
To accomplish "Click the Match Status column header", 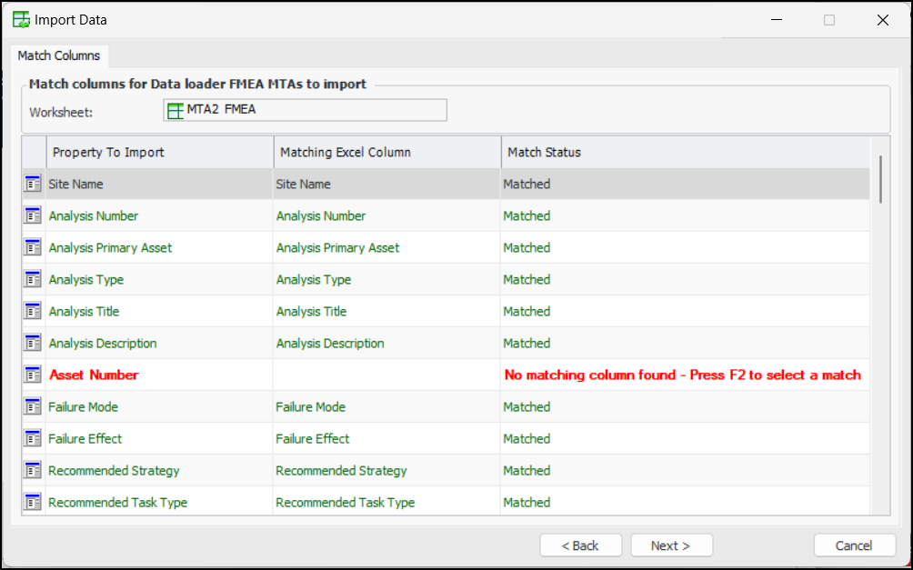I will coord(685,152).
